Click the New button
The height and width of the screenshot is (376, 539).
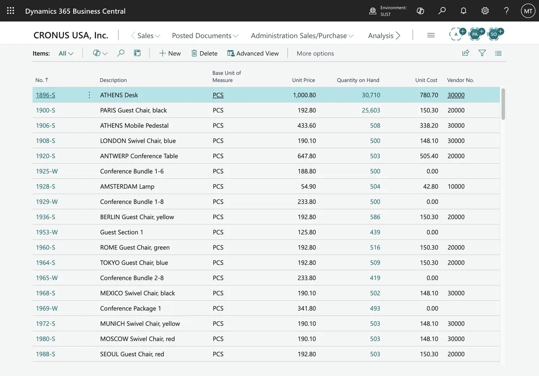pyautogui.click(x=170, y=53)
